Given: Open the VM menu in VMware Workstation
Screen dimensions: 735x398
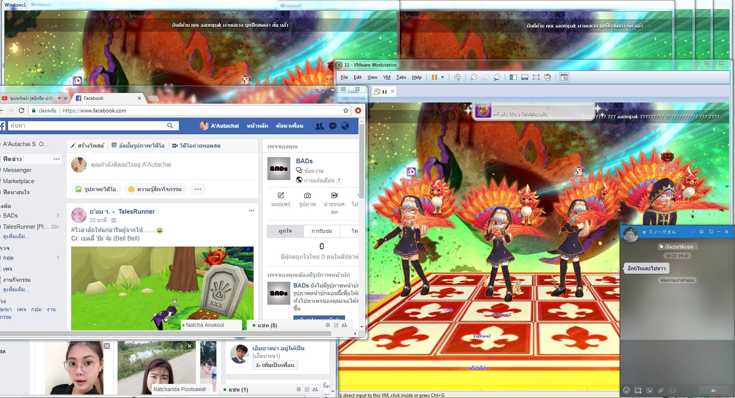Looking at the screenshot, I should [x=387, y=77].
